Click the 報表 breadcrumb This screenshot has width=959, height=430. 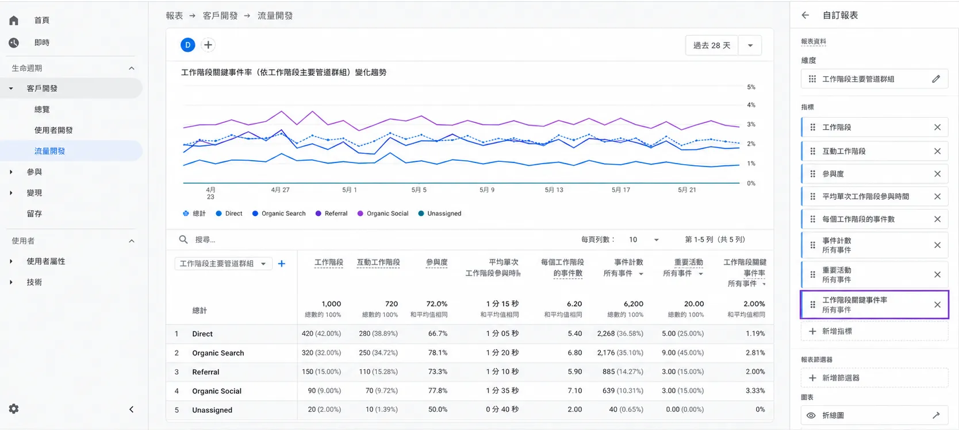click(174, 16)
